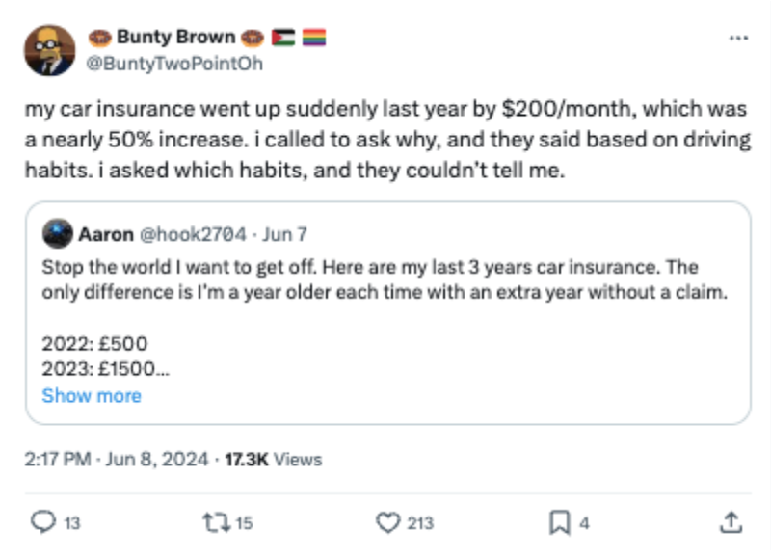Image resolution: width=771 pixels, height=557 pixels.
Task: Open Aaron's small profile avatar
Action: [60, 234]
